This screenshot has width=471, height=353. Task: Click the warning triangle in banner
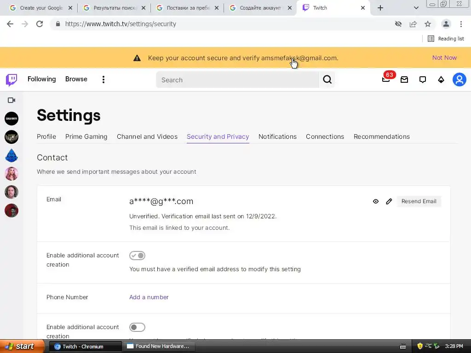(x=137, y=58)
